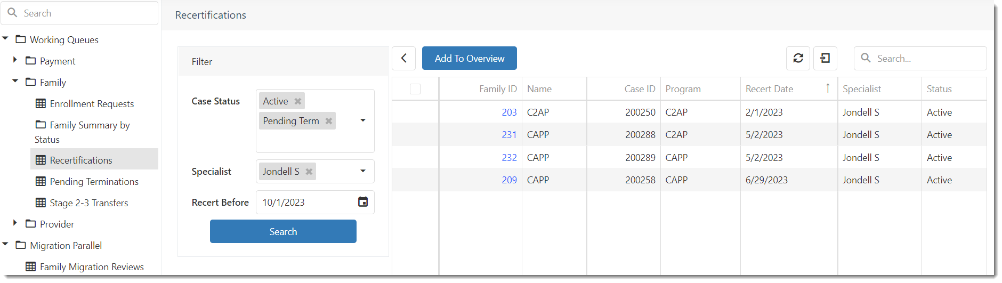Sort by the Program column header
The width and height of the screenshot is (1002, 283).
click(x=700, y=89)
